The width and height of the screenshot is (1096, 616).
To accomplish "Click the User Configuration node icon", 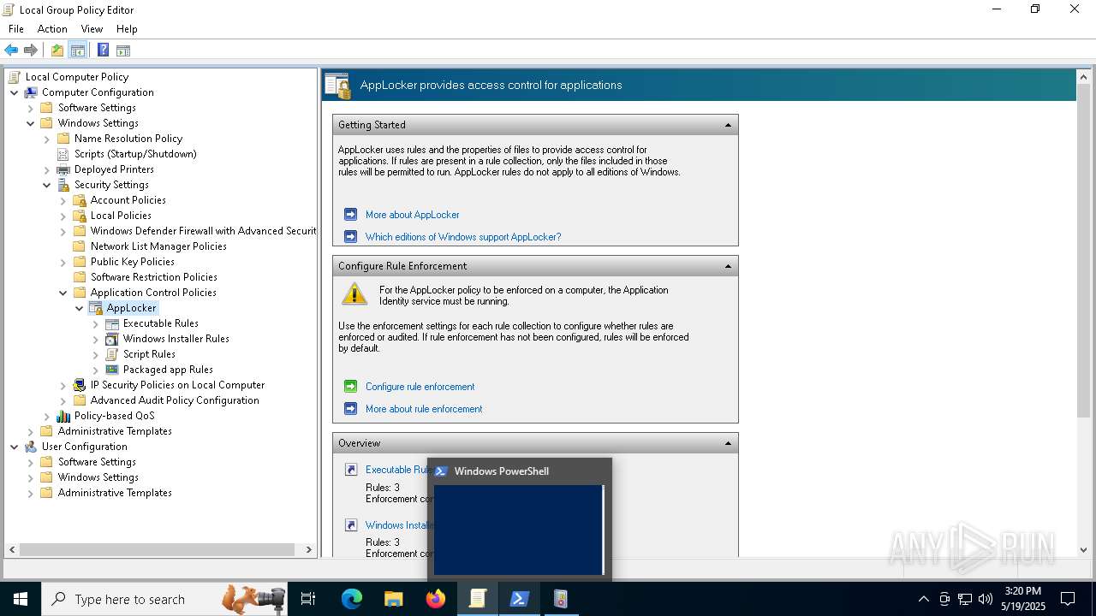I will (31, 447).
